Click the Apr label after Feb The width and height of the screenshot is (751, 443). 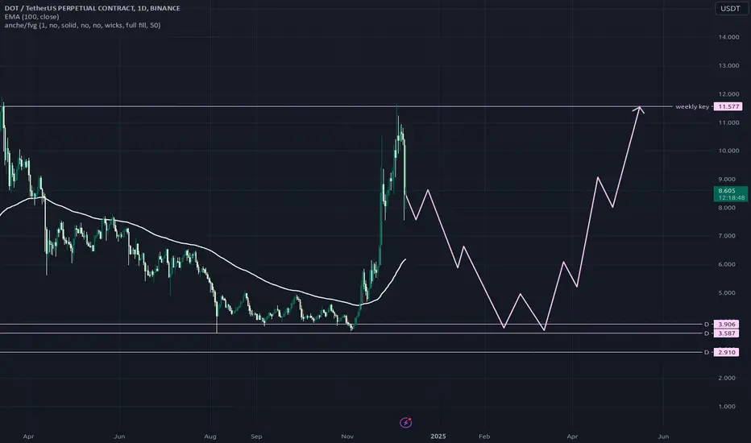pos(572,437)
